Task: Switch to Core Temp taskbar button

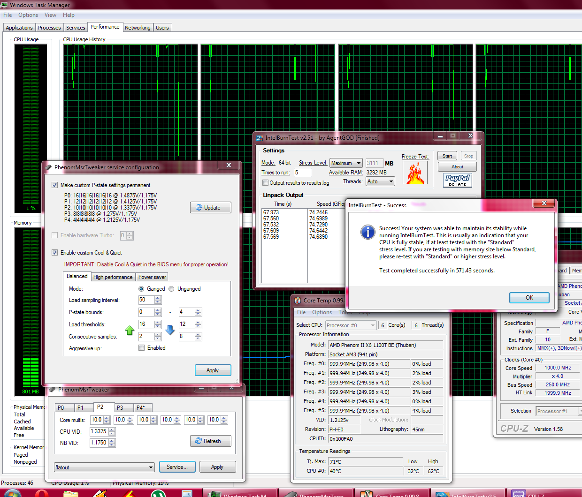Action: click(392, 493)
